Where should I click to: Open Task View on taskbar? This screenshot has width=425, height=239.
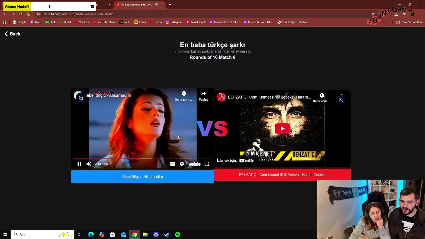coord(80,235)
